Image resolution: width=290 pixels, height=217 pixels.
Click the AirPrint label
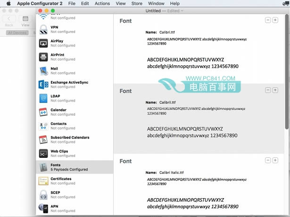tap(58, 54)
